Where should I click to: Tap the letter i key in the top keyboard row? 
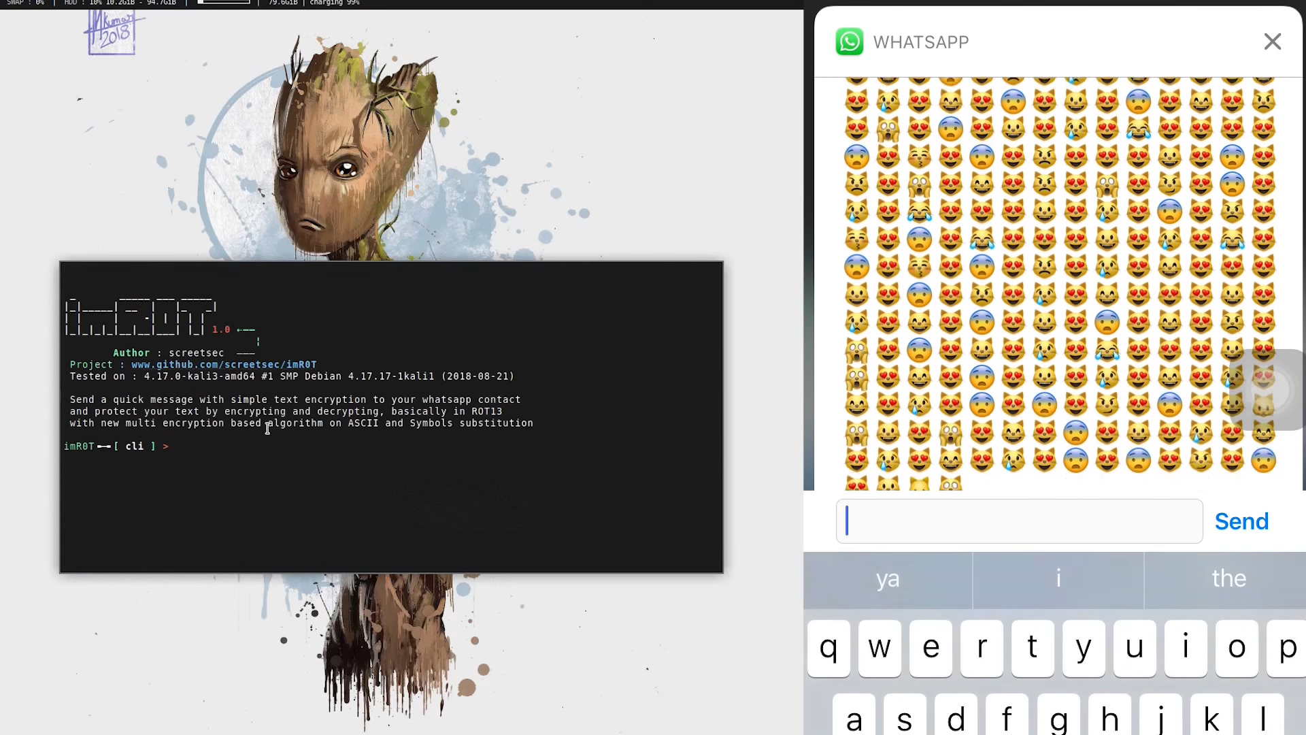coord(1186,648)
